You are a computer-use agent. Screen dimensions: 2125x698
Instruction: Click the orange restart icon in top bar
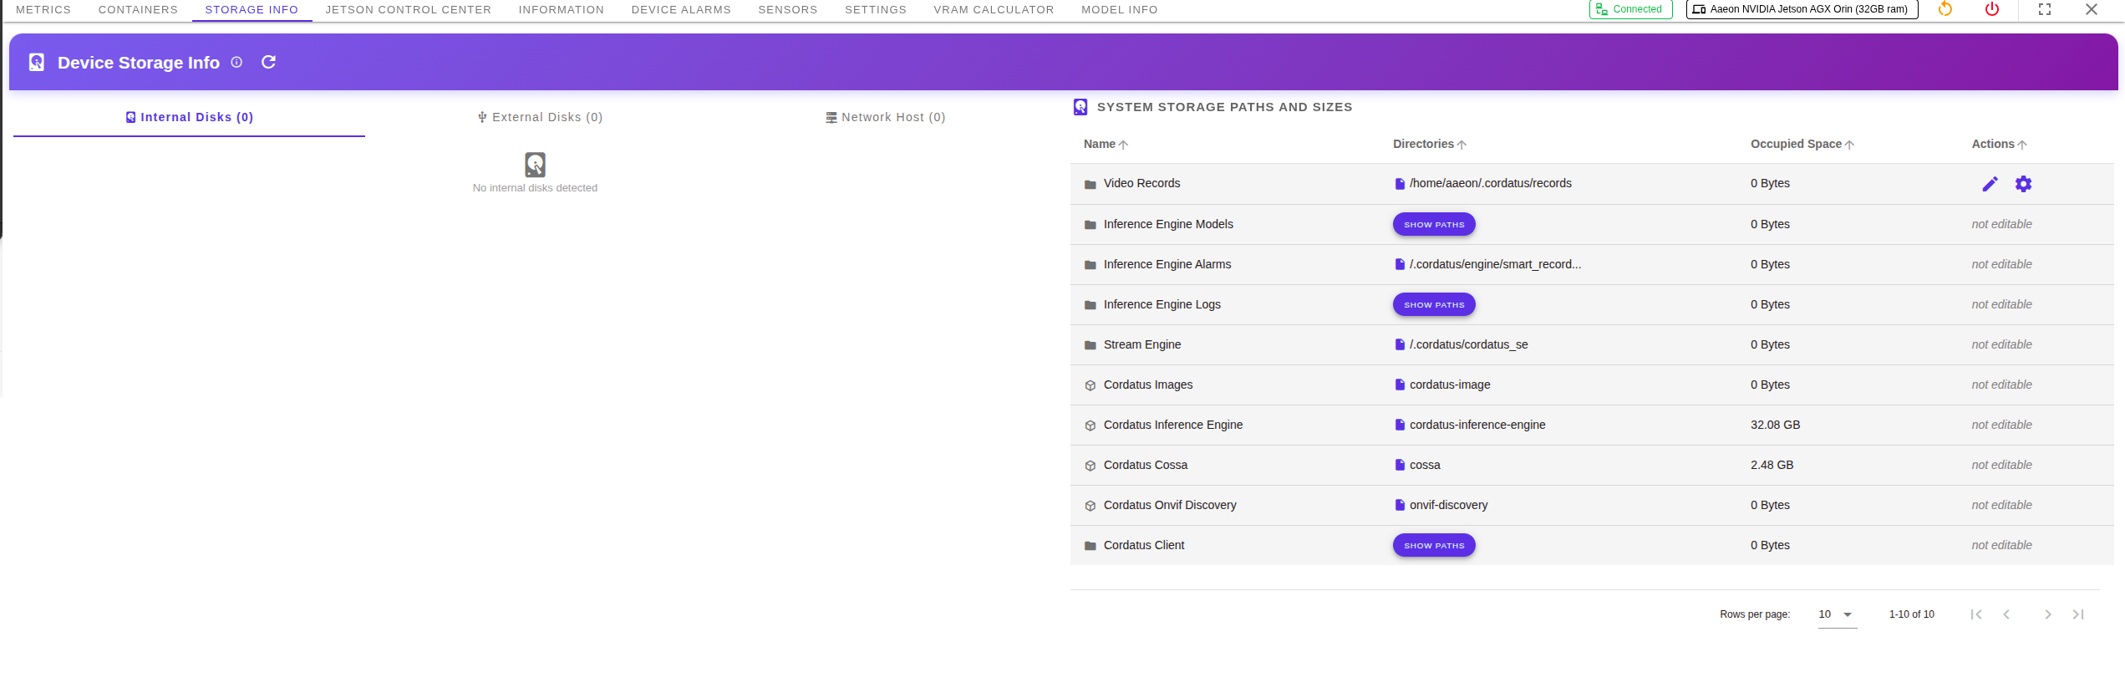click(x=1945, y=9)
